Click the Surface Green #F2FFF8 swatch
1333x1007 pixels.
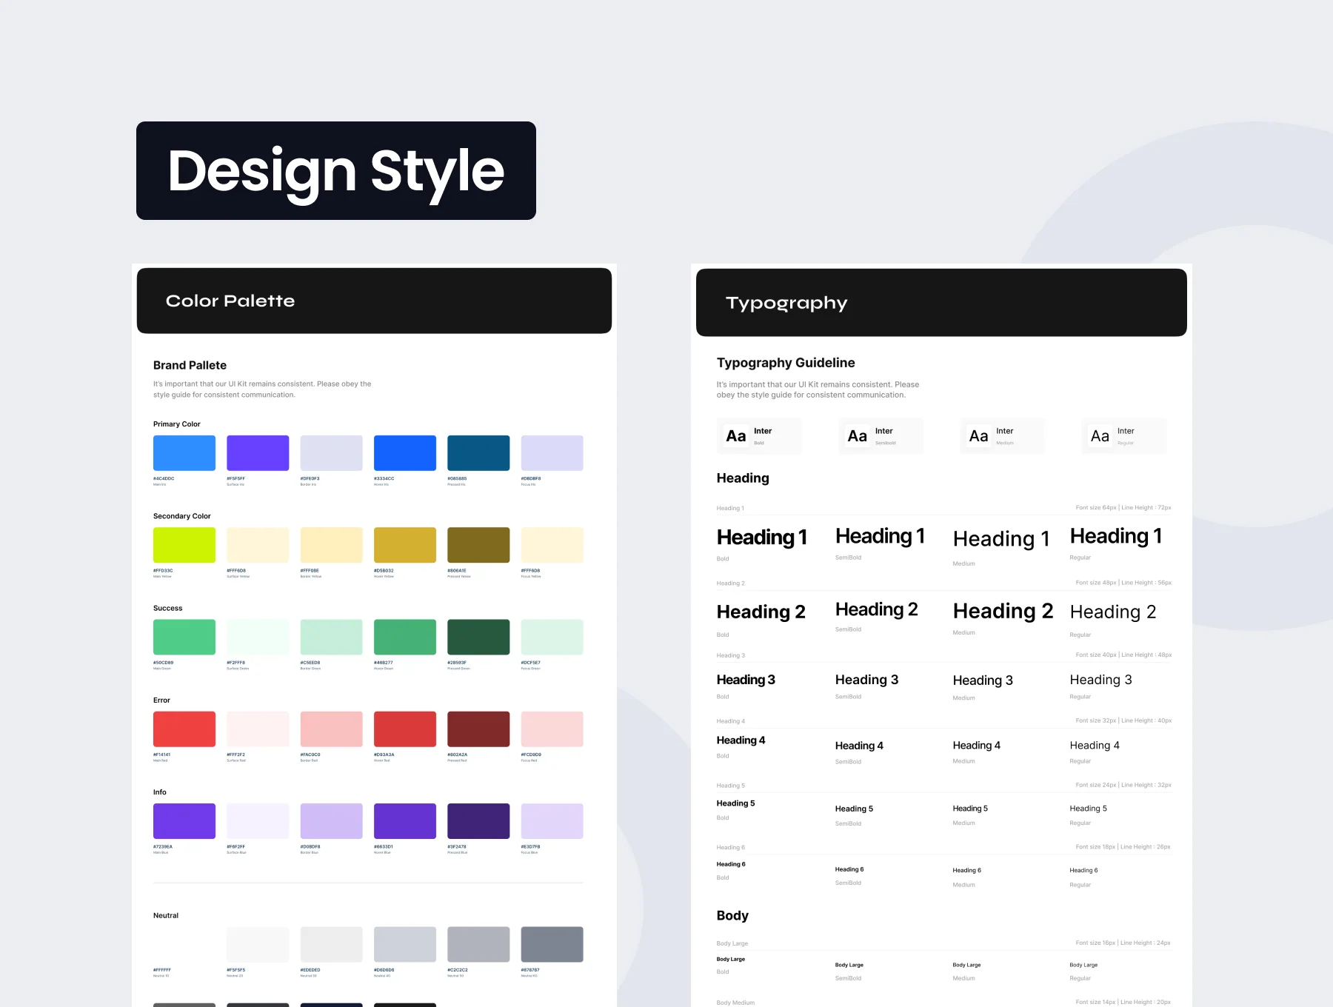click(x=258, y=637)
